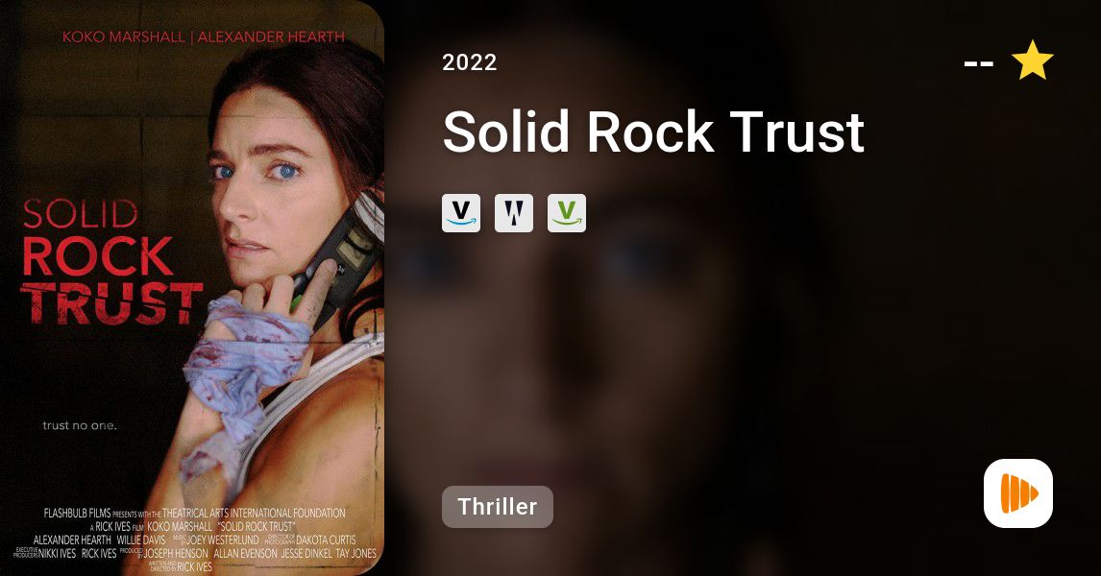Open the green-arrow Amazon Video provider icon
This screenshot has height=576, width=1101.
567,213
